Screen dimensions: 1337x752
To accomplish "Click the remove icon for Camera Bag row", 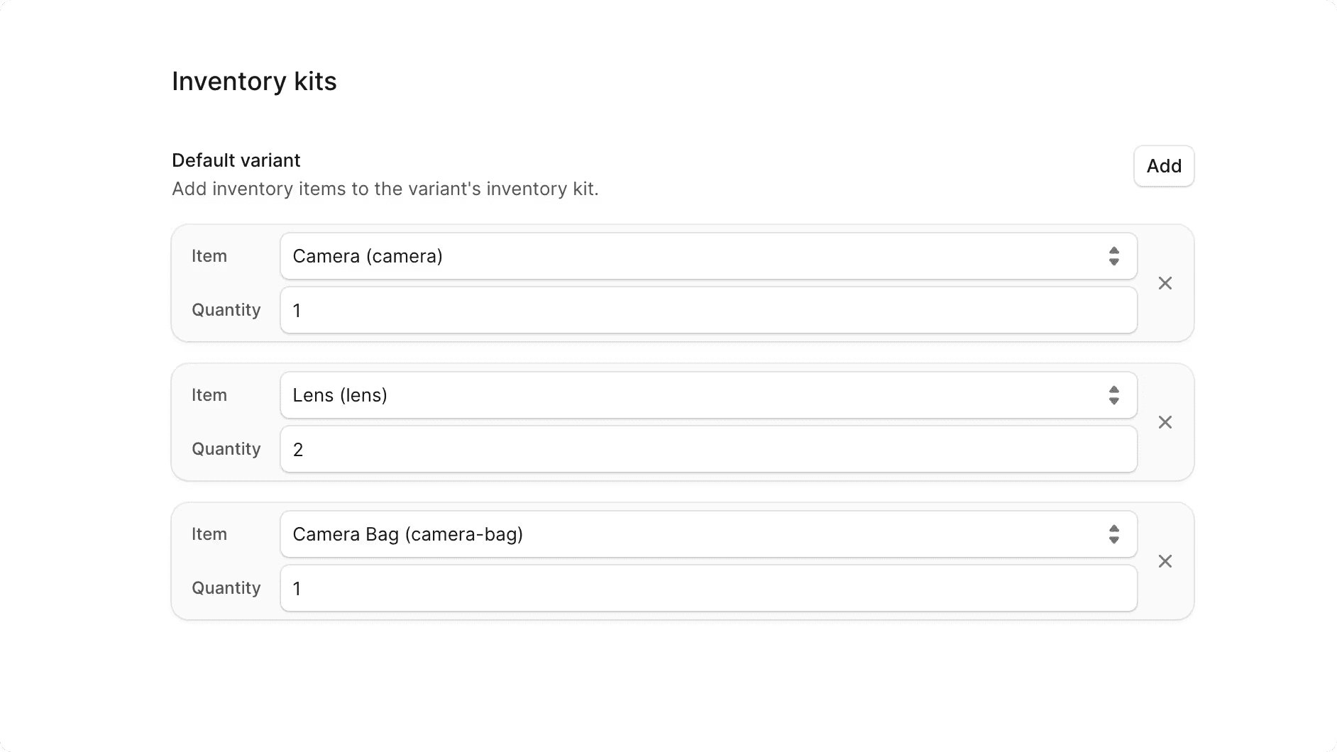I will (1165, 560).
